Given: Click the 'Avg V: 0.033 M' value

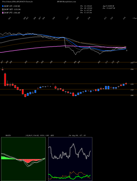Looking at the screenshot, I should (x=108, y=6).
